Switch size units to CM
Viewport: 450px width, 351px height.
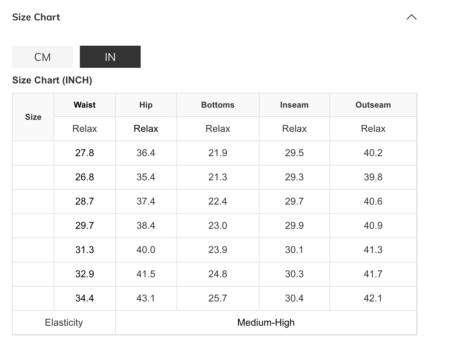point(43,57)
